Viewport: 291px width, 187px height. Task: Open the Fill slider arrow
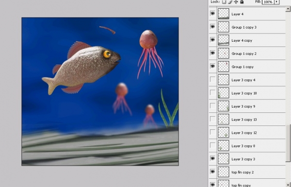(x=277, y=2)
